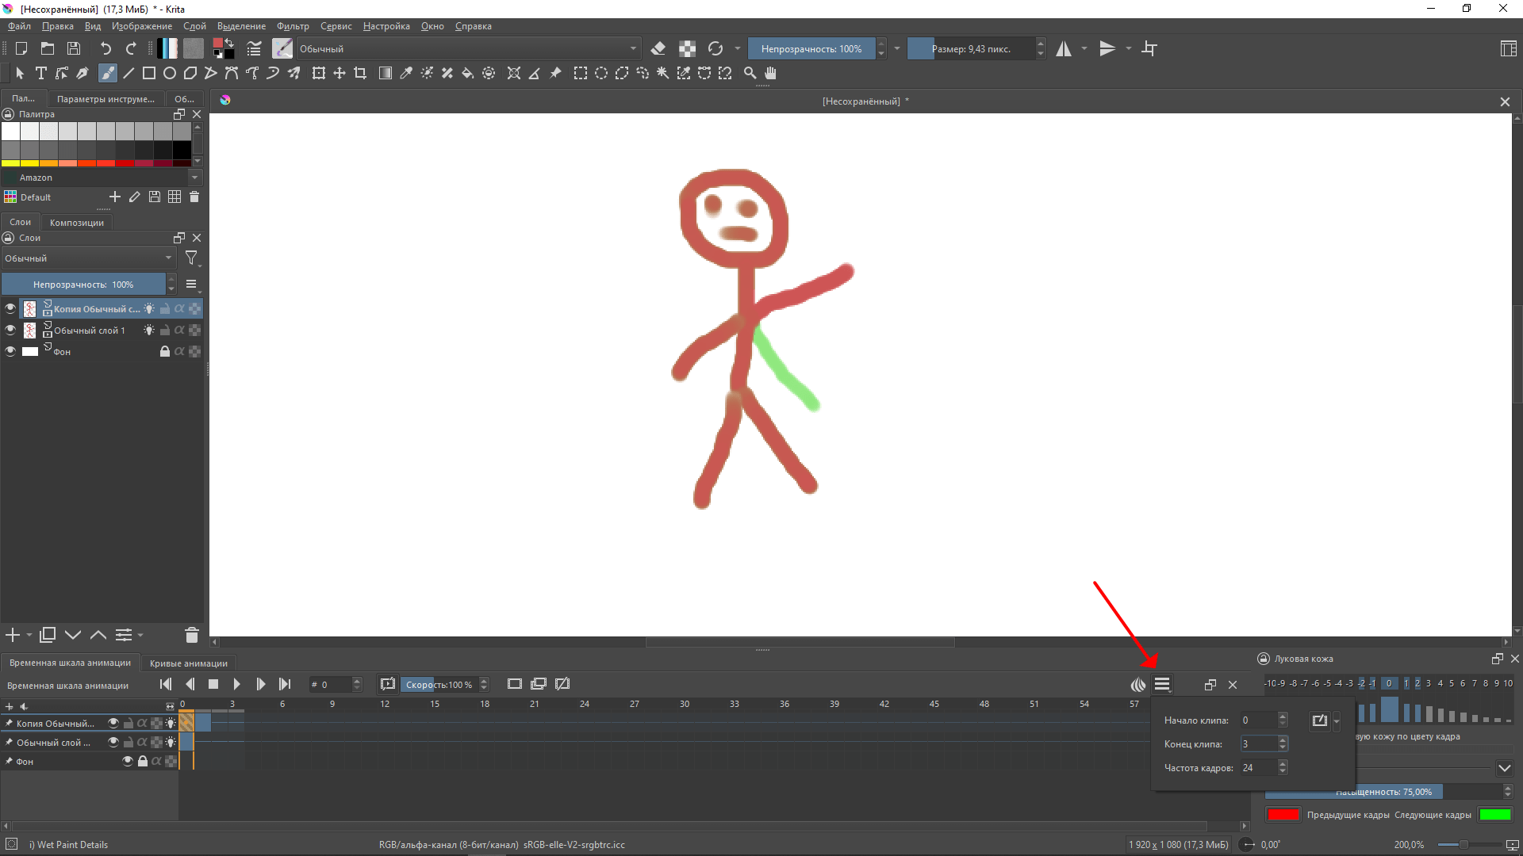Toggle visibility of Фон layer
1523x856 pixels.
[10, 350]
